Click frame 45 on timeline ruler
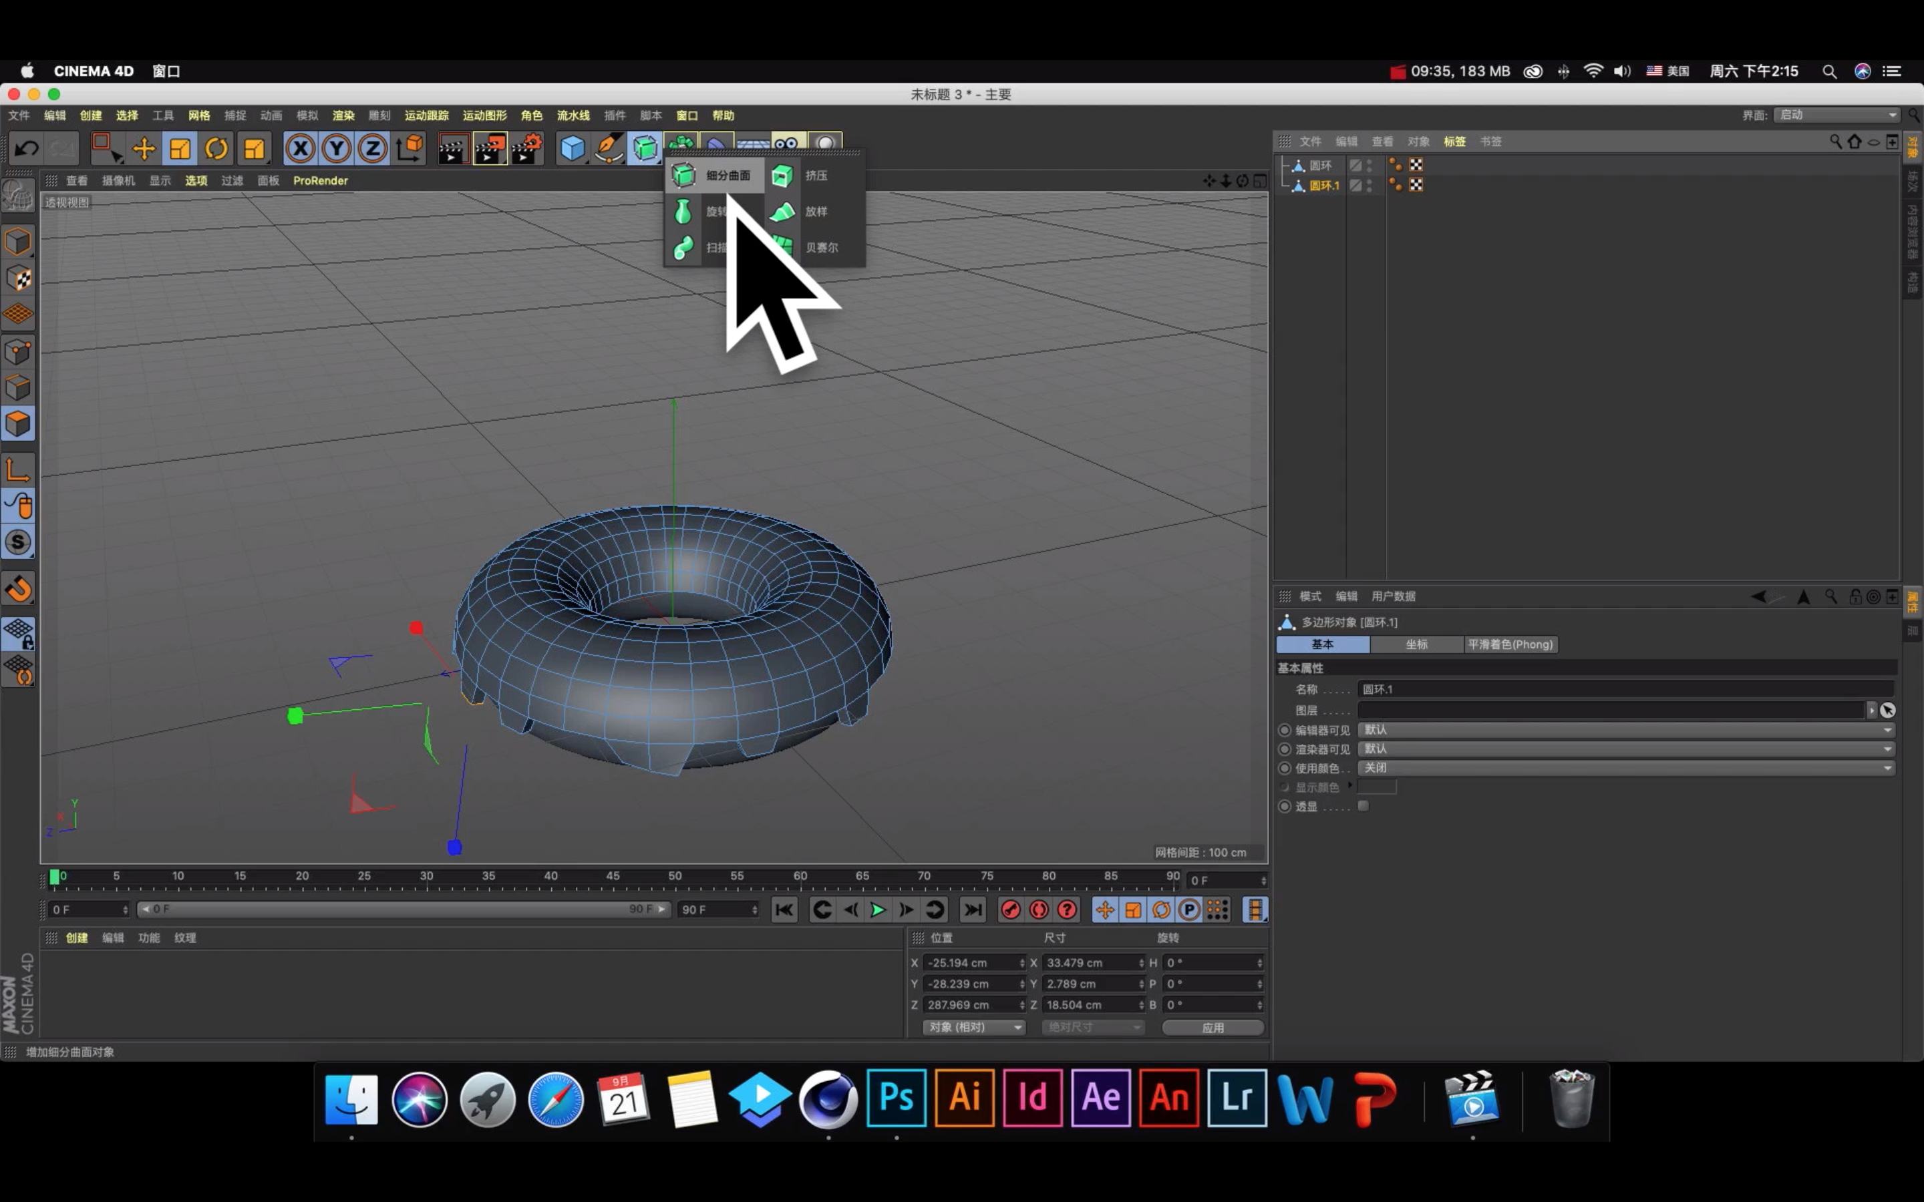The height and width of the screenshot is (1202, 1924). click(x=613, y=877)
